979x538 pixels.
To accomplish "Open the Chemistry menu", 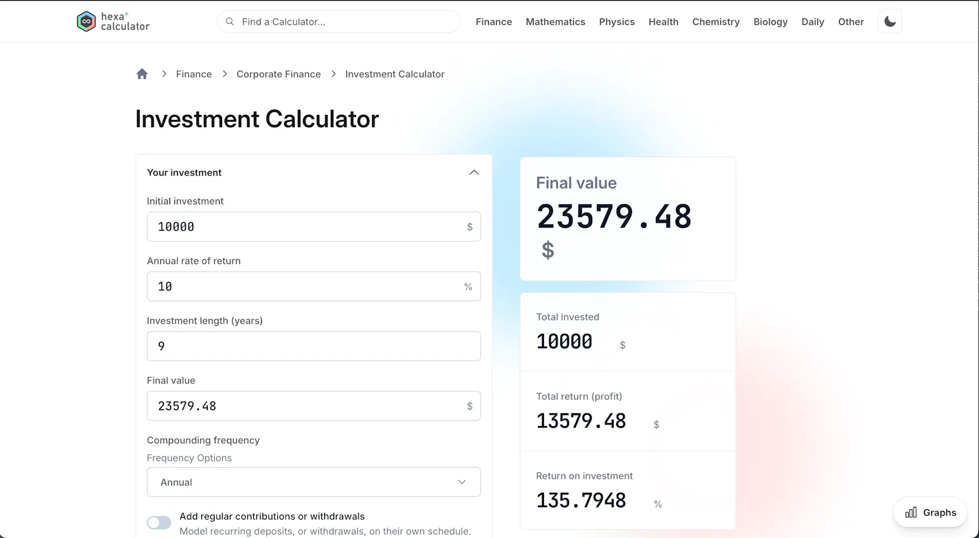I will pos(716,21).
